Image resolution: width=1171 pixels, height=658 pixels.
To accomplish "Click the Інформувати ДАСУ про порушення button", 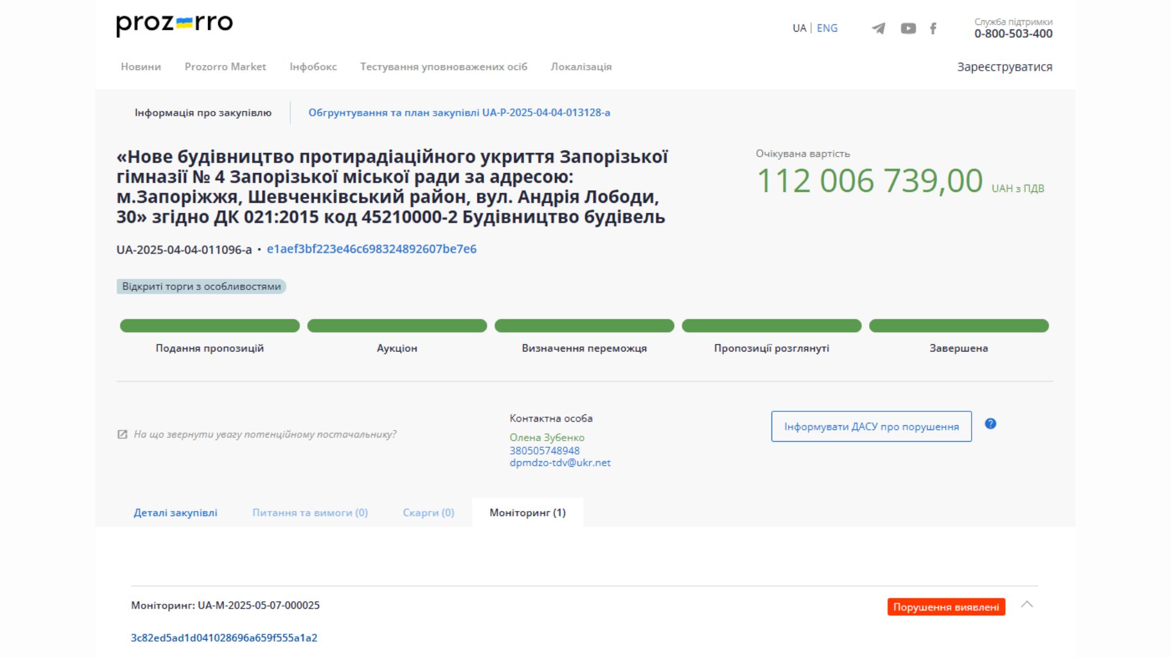I will click(x=871, y=426).
